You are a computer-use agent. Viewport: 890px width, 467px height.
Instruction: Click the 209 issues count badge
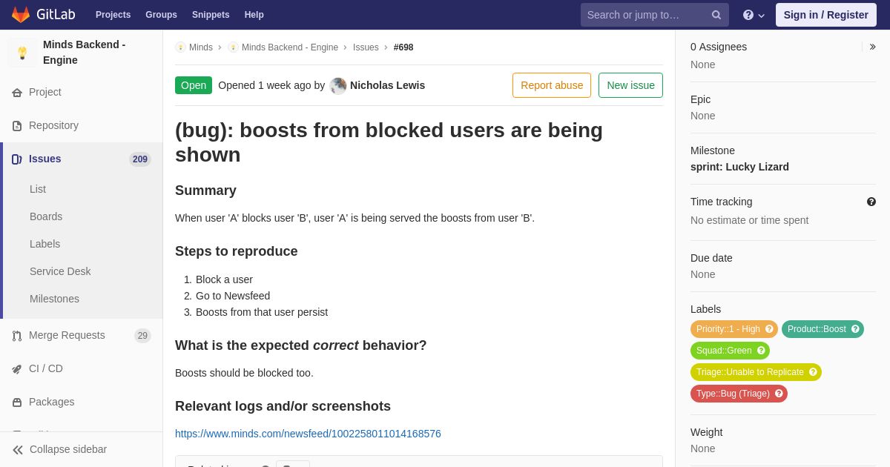tap(140, 159)
